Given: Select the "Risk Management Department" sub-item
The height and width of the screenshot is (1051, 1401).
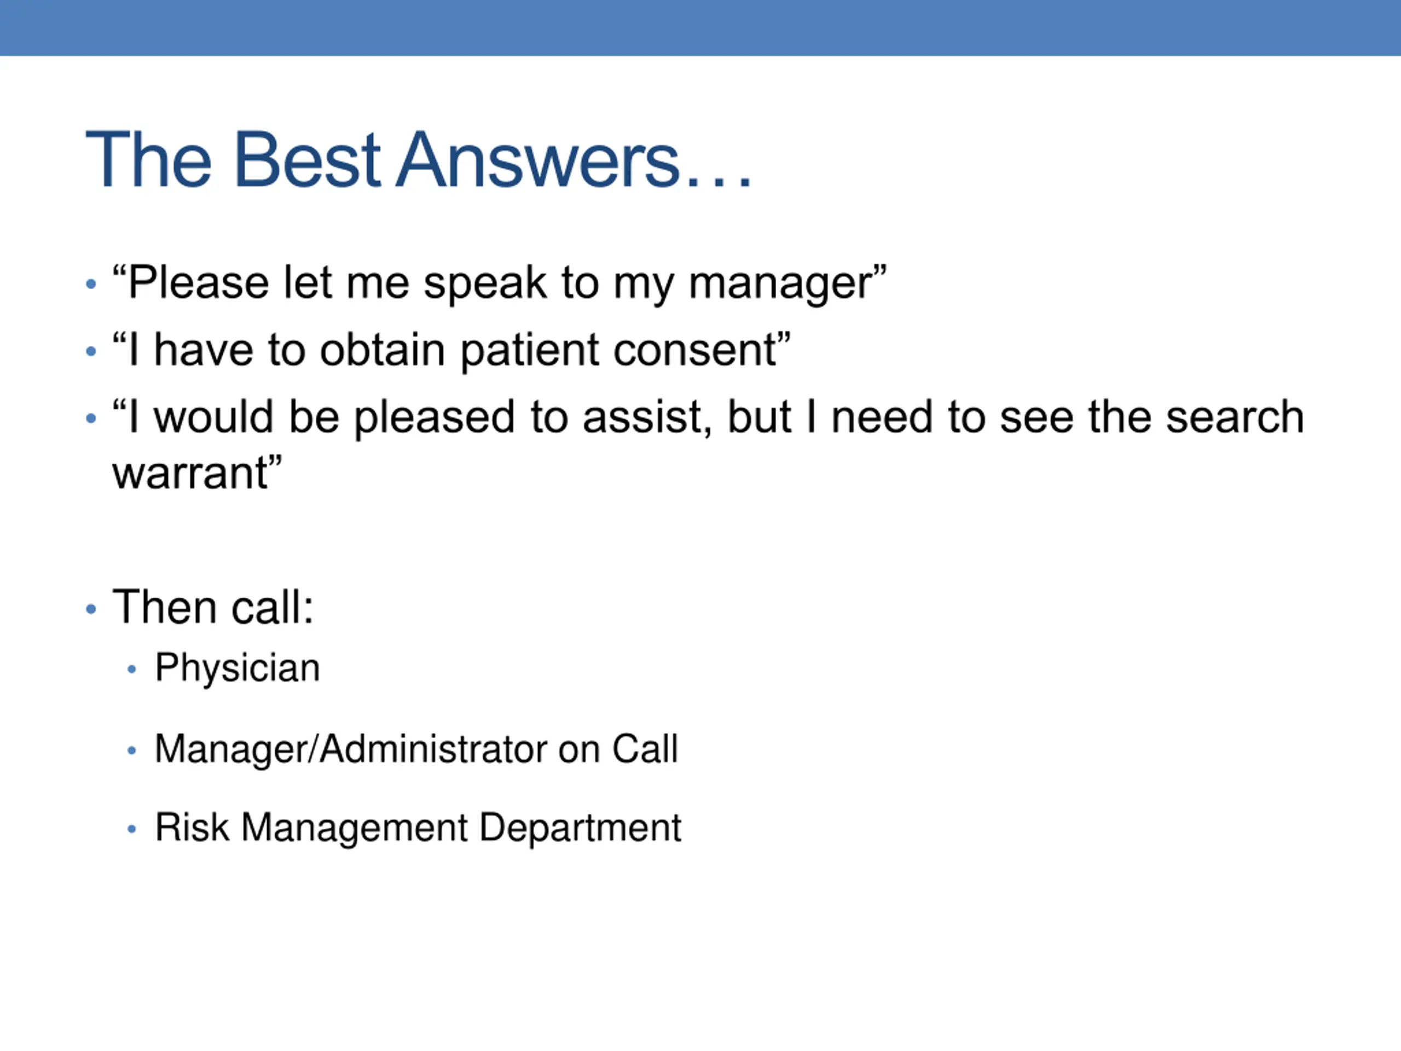Looking at the screenshot, I should click(418, 827).
